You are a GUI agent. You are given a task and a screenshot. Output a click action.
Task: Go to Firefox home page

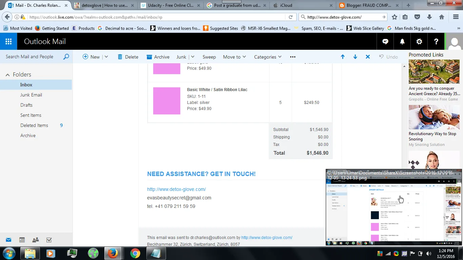(441, 17)
